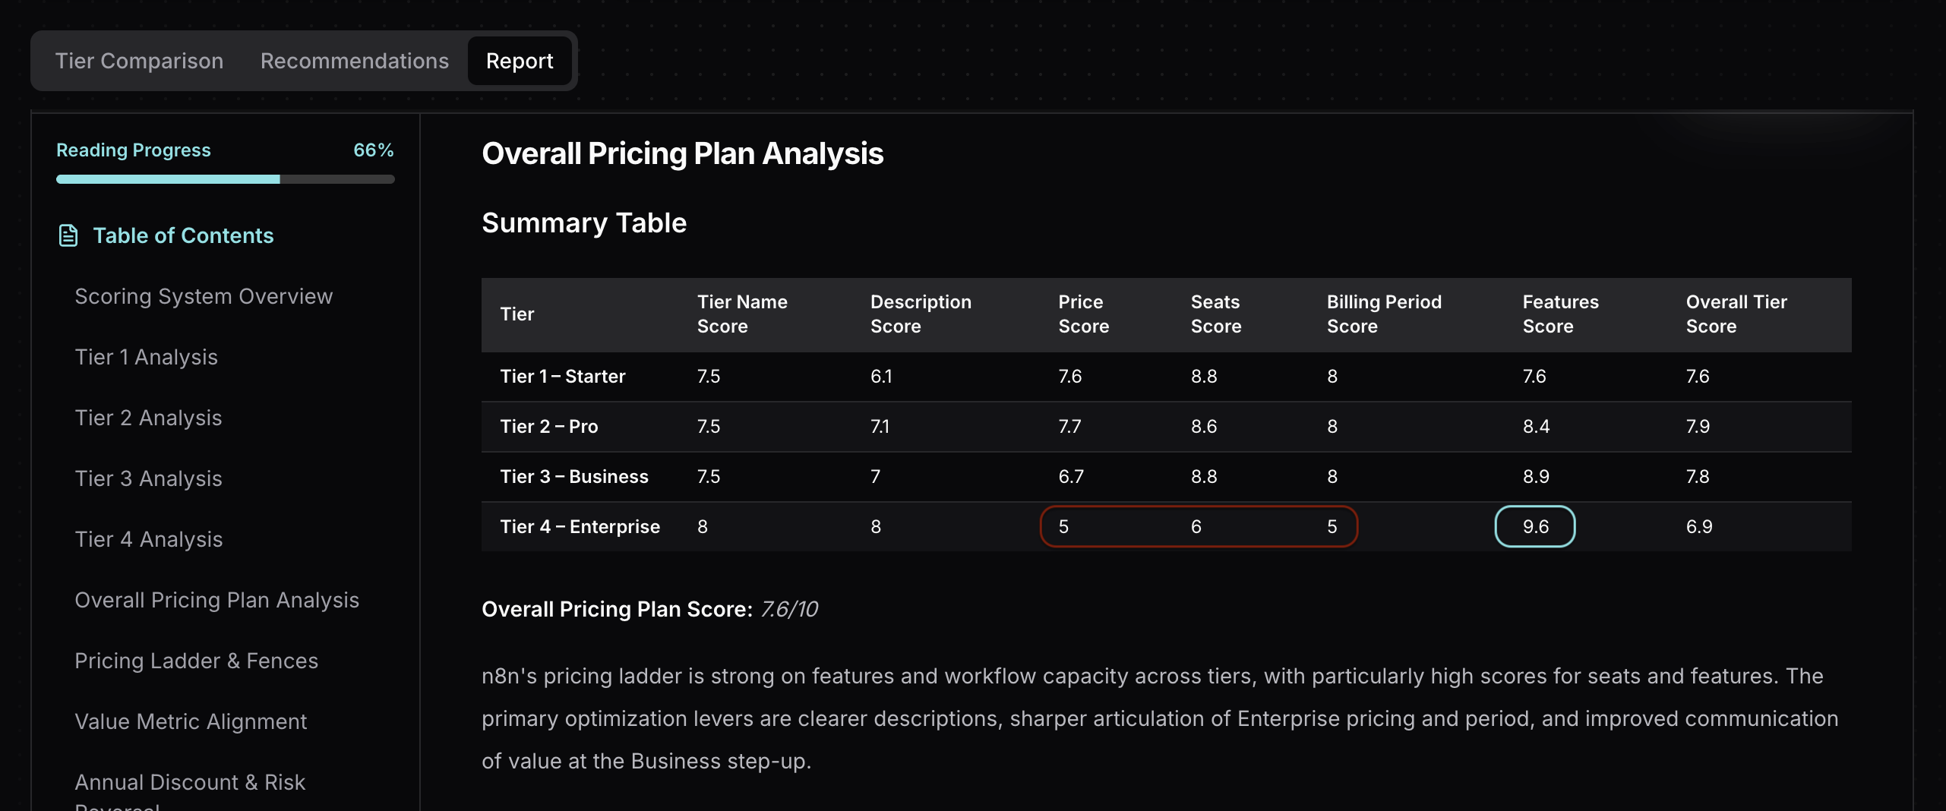Viewport: 1946px width, 811px height.
Task: Click the circled Enterprise Features Score 9.6
Action: [x=1534, y=526]
